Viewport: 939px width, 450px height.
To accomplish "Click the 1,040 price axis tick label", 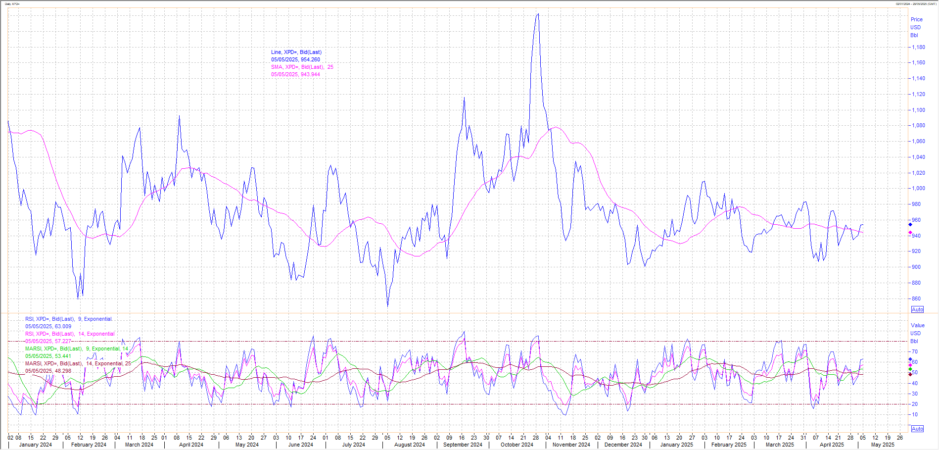I will 919,157.
